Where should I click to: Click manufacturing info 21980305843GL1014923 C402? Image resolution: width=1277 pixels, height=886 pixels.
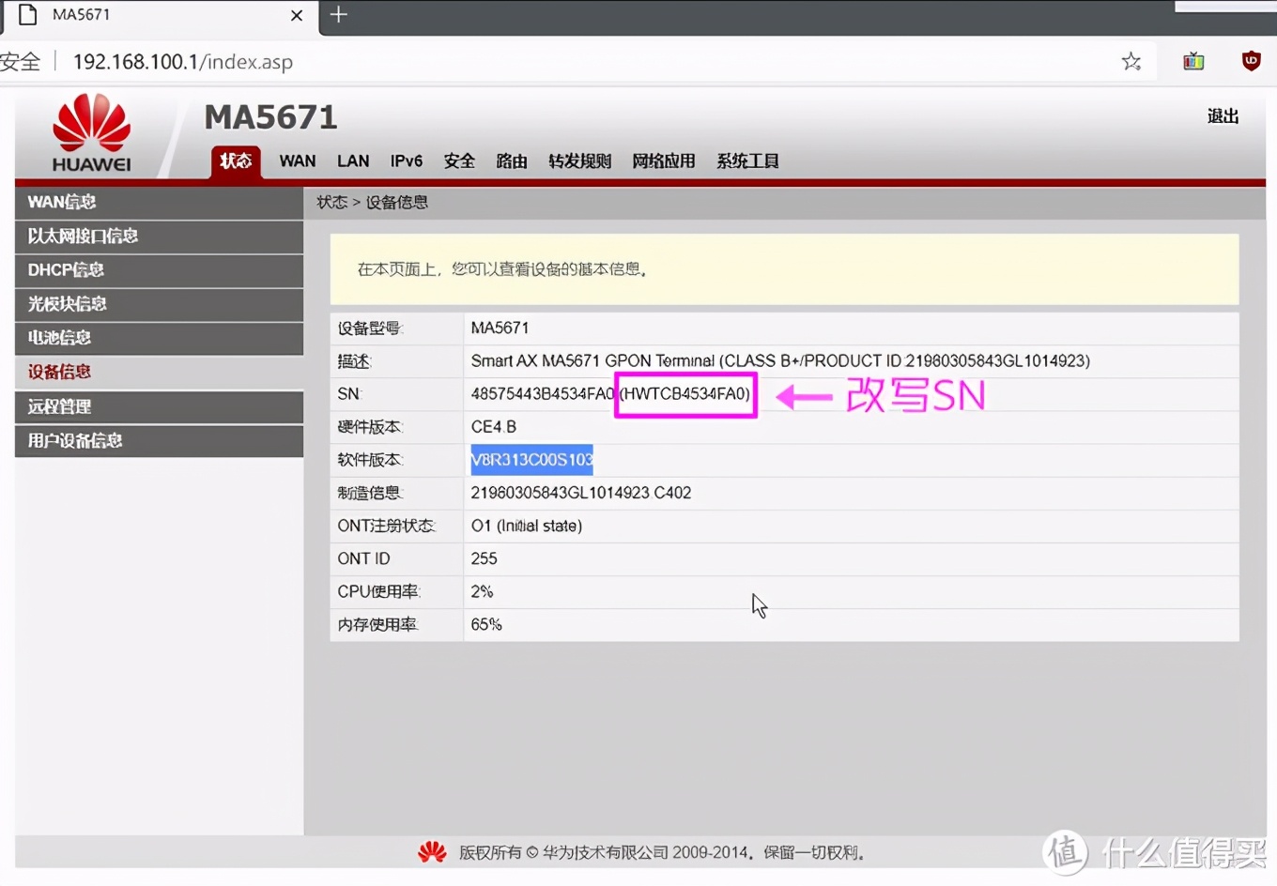click(581, 493)
